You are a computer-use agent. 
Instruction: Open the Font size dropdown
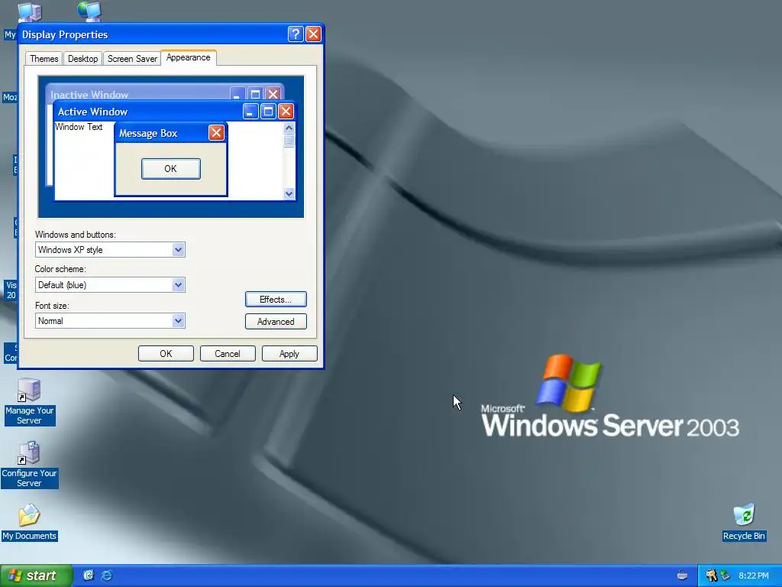110,320
